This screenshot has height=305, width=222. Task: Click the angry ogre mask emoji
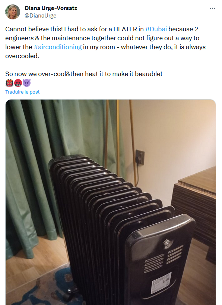pyautogui.click(x=9, y=83)
